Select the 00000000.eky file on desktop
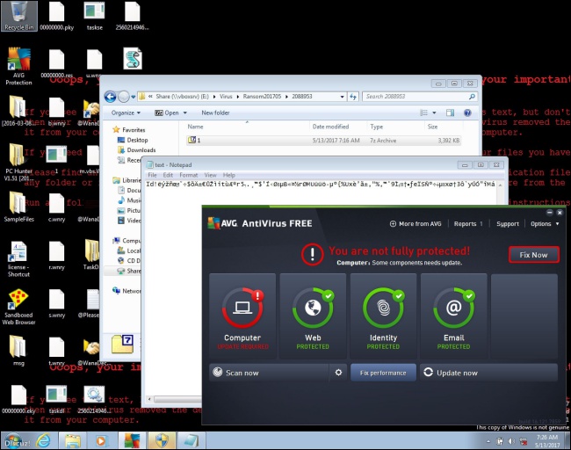 (x=18, y=399)
